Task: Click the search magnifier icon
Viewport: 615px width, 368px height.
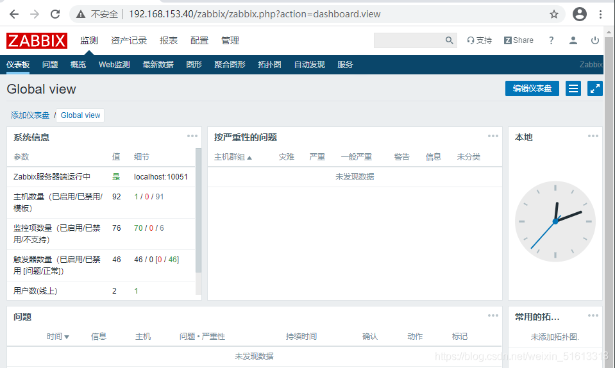Action: [449, 40]
